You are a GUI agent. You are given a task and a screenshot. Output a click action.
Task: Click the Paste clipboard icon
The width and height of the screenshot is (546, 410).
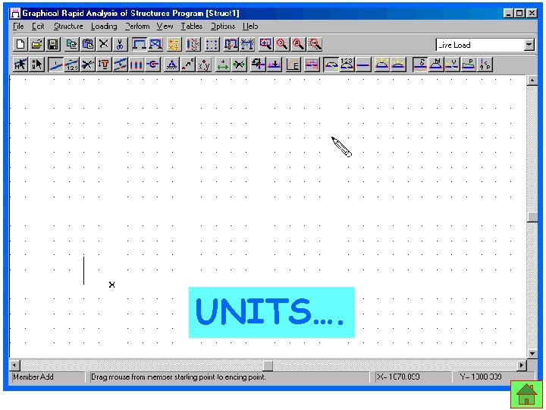click(x=88, y=44)
